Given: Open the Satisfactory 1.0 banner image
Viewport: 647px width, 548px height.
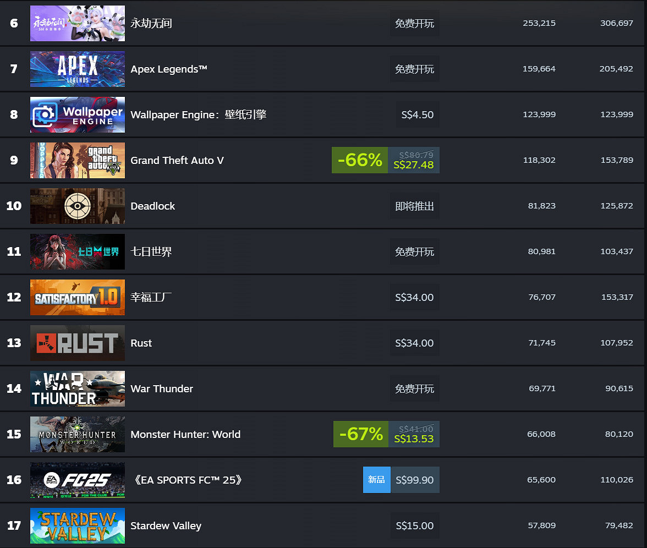Looking at the screenshot, I should click(x=78, y=297).
